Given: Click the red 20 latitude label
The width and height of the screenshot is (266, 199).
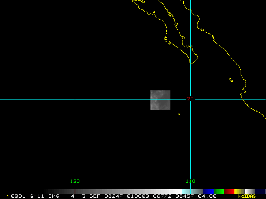Looking at the screenshot, I should 190,99.
